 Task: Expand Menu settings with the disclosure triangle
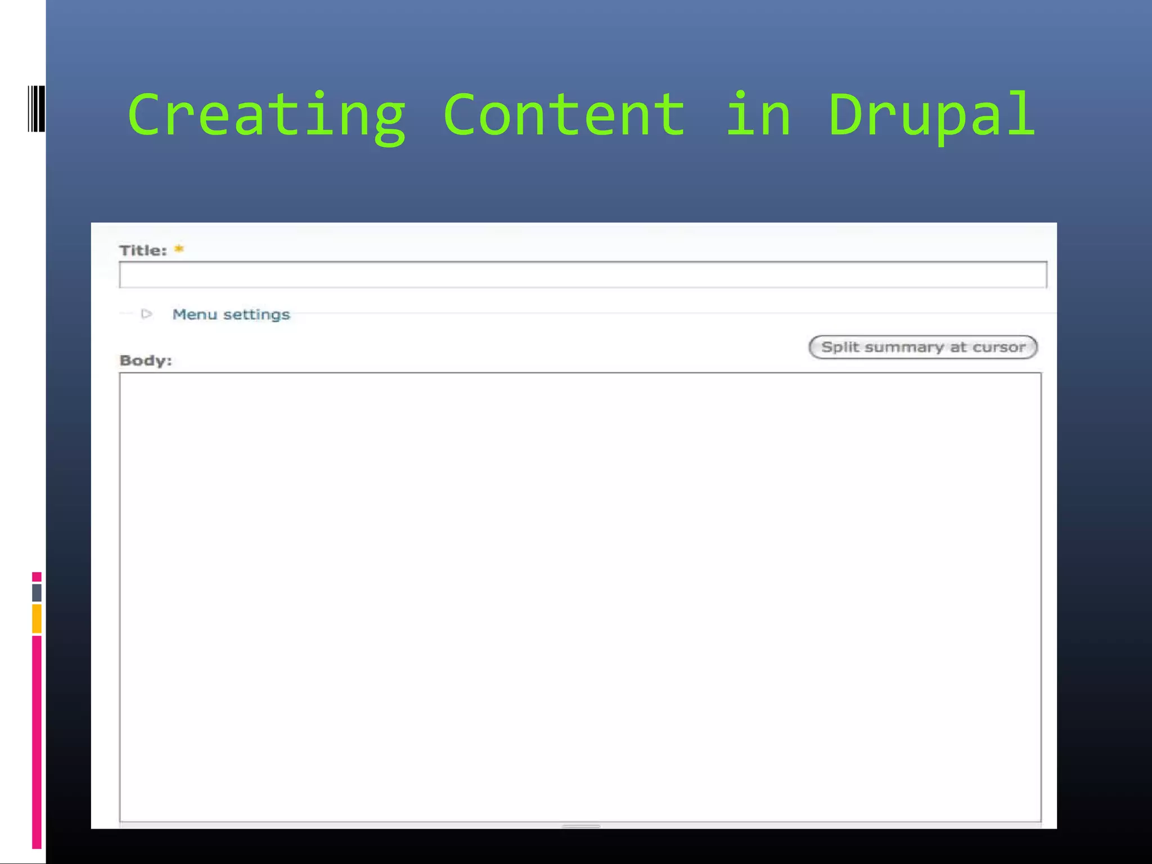click(x=147, y=314)
